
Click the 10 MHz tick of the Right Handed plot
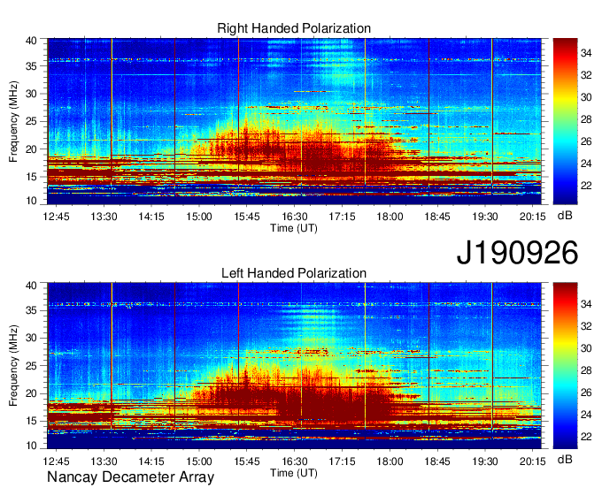tap(31, 201)
